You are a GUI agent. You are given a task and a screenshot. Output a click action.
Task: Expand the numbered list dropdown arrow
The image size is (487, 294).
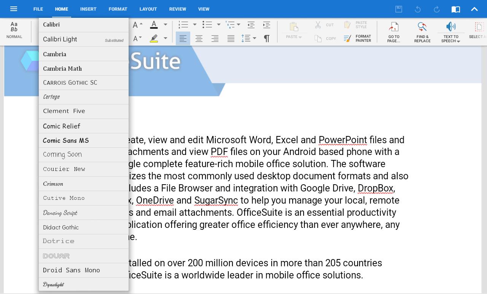click(x=195, y=25)
